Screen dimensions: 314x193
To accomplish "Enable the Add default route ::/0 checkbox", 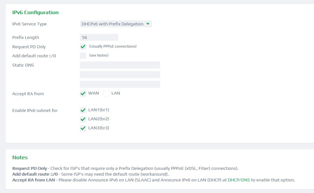I will (x=83, y=56).
